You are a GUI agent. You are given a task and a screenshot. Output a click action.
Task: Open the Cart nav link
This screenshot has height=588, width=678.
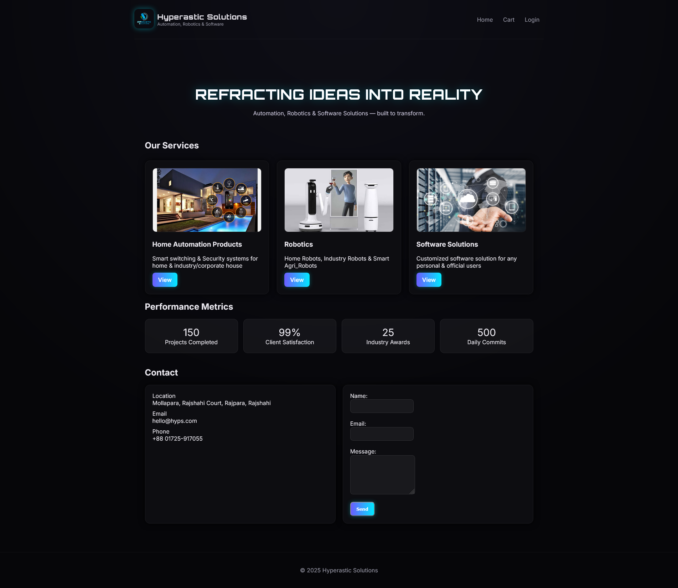508,20
